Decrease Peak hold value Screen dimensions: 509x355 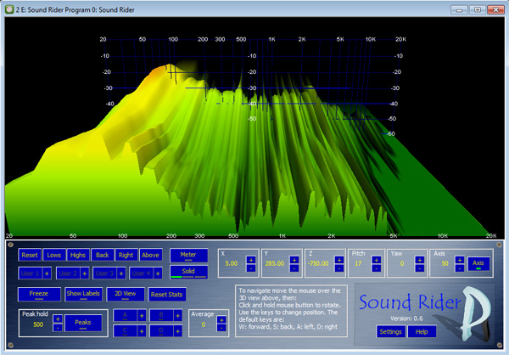pos(58,327)
